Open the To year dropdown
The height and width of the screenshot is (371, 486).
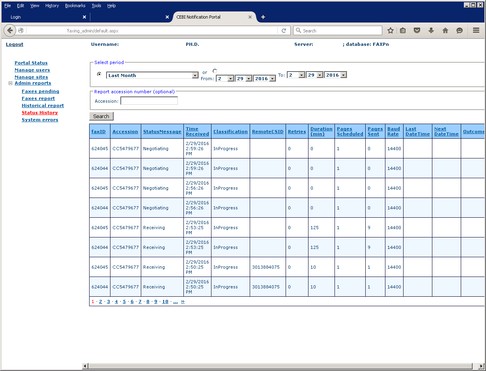pos(335,75)
